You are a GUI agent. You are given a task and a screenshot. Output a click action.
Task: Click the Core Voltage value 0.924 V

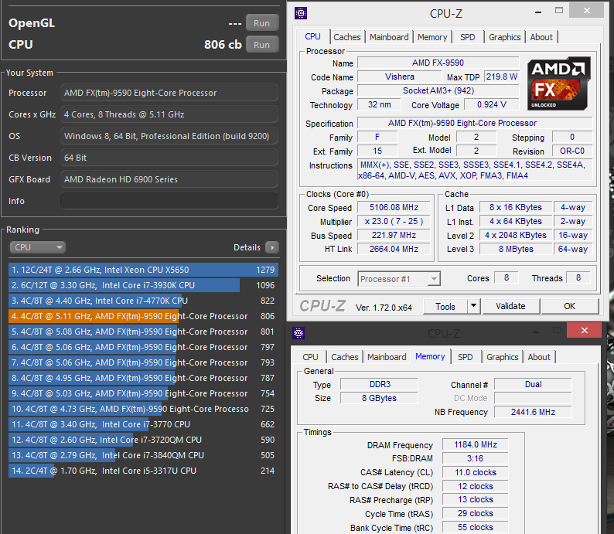tap(492, 104)
